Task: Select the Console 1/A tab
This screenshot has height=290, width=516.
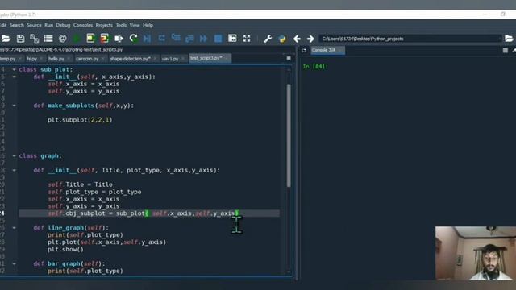Action: (x=327, y=50)
